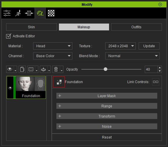Open the Blend Mode dropdown

pyautogui.click(x=132, y=56)
